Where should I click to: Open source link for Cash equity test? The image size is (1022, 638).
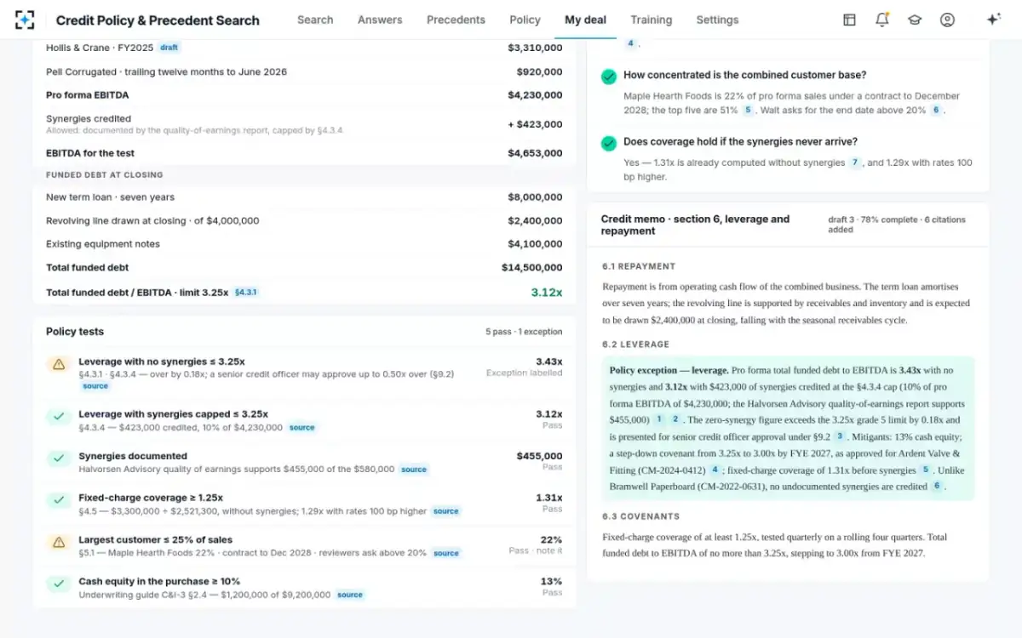point(350,595)
